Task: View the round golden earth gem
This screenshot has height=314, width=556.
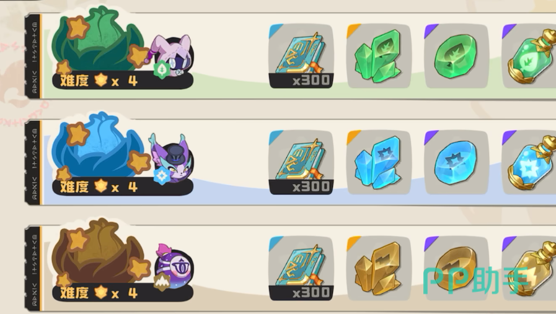Action: click(x=456, y=268)
